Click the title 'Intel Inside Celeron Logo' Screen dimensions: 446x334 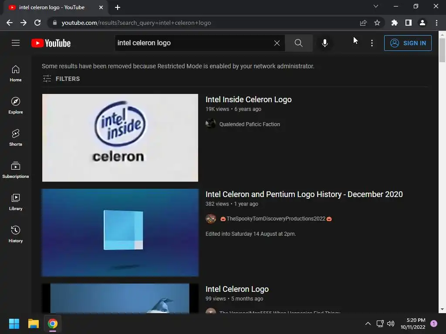[249, 100]
